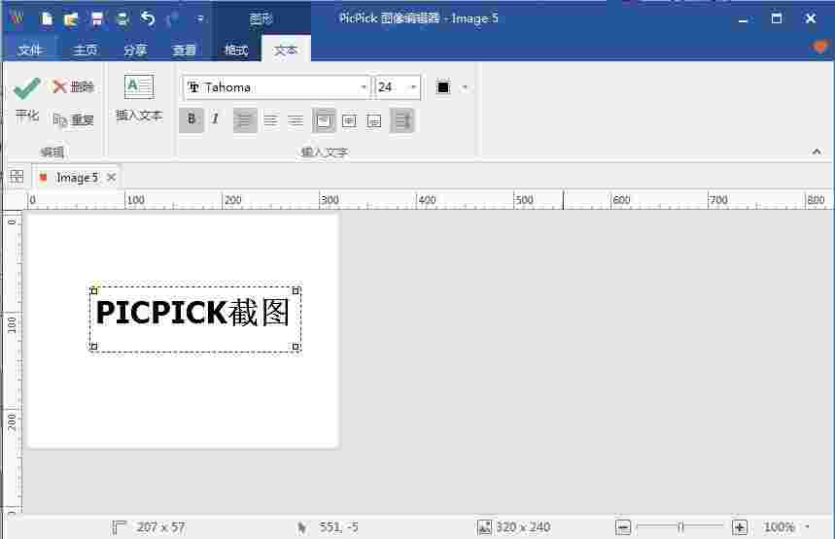The width and height of the screenshot is (835, 539).
Task: Click the 删除 button with red X
Action: (74, 86)
